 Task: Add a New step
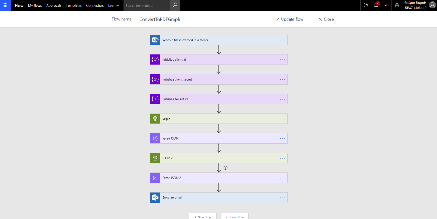[203, 217]
